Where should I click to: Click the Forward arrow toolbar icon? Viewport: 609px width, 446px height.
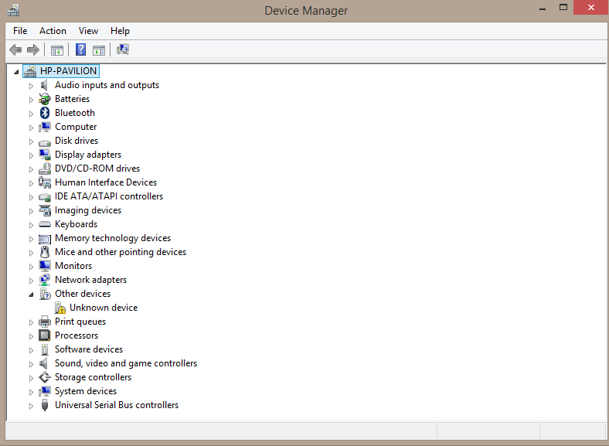pyautogui.click(x=33, y=49)
